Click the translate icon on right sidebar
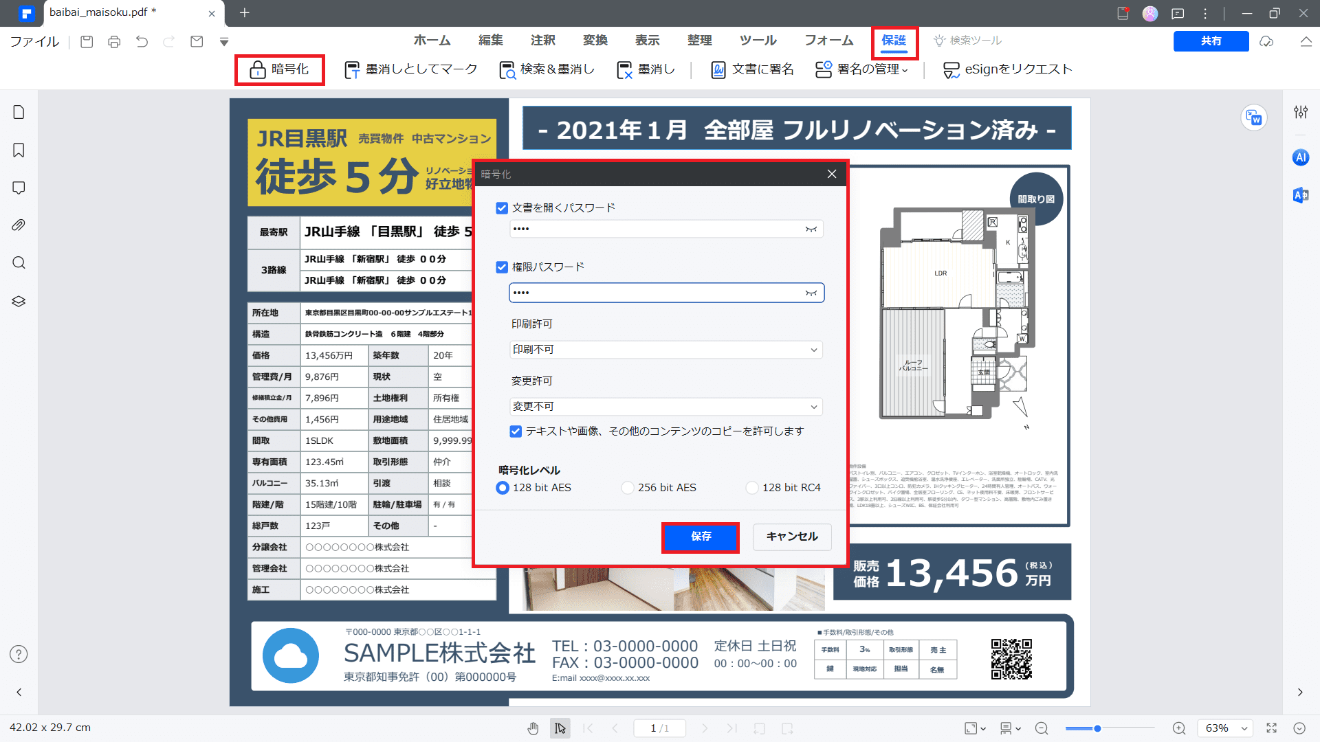 click(1301, 195)
